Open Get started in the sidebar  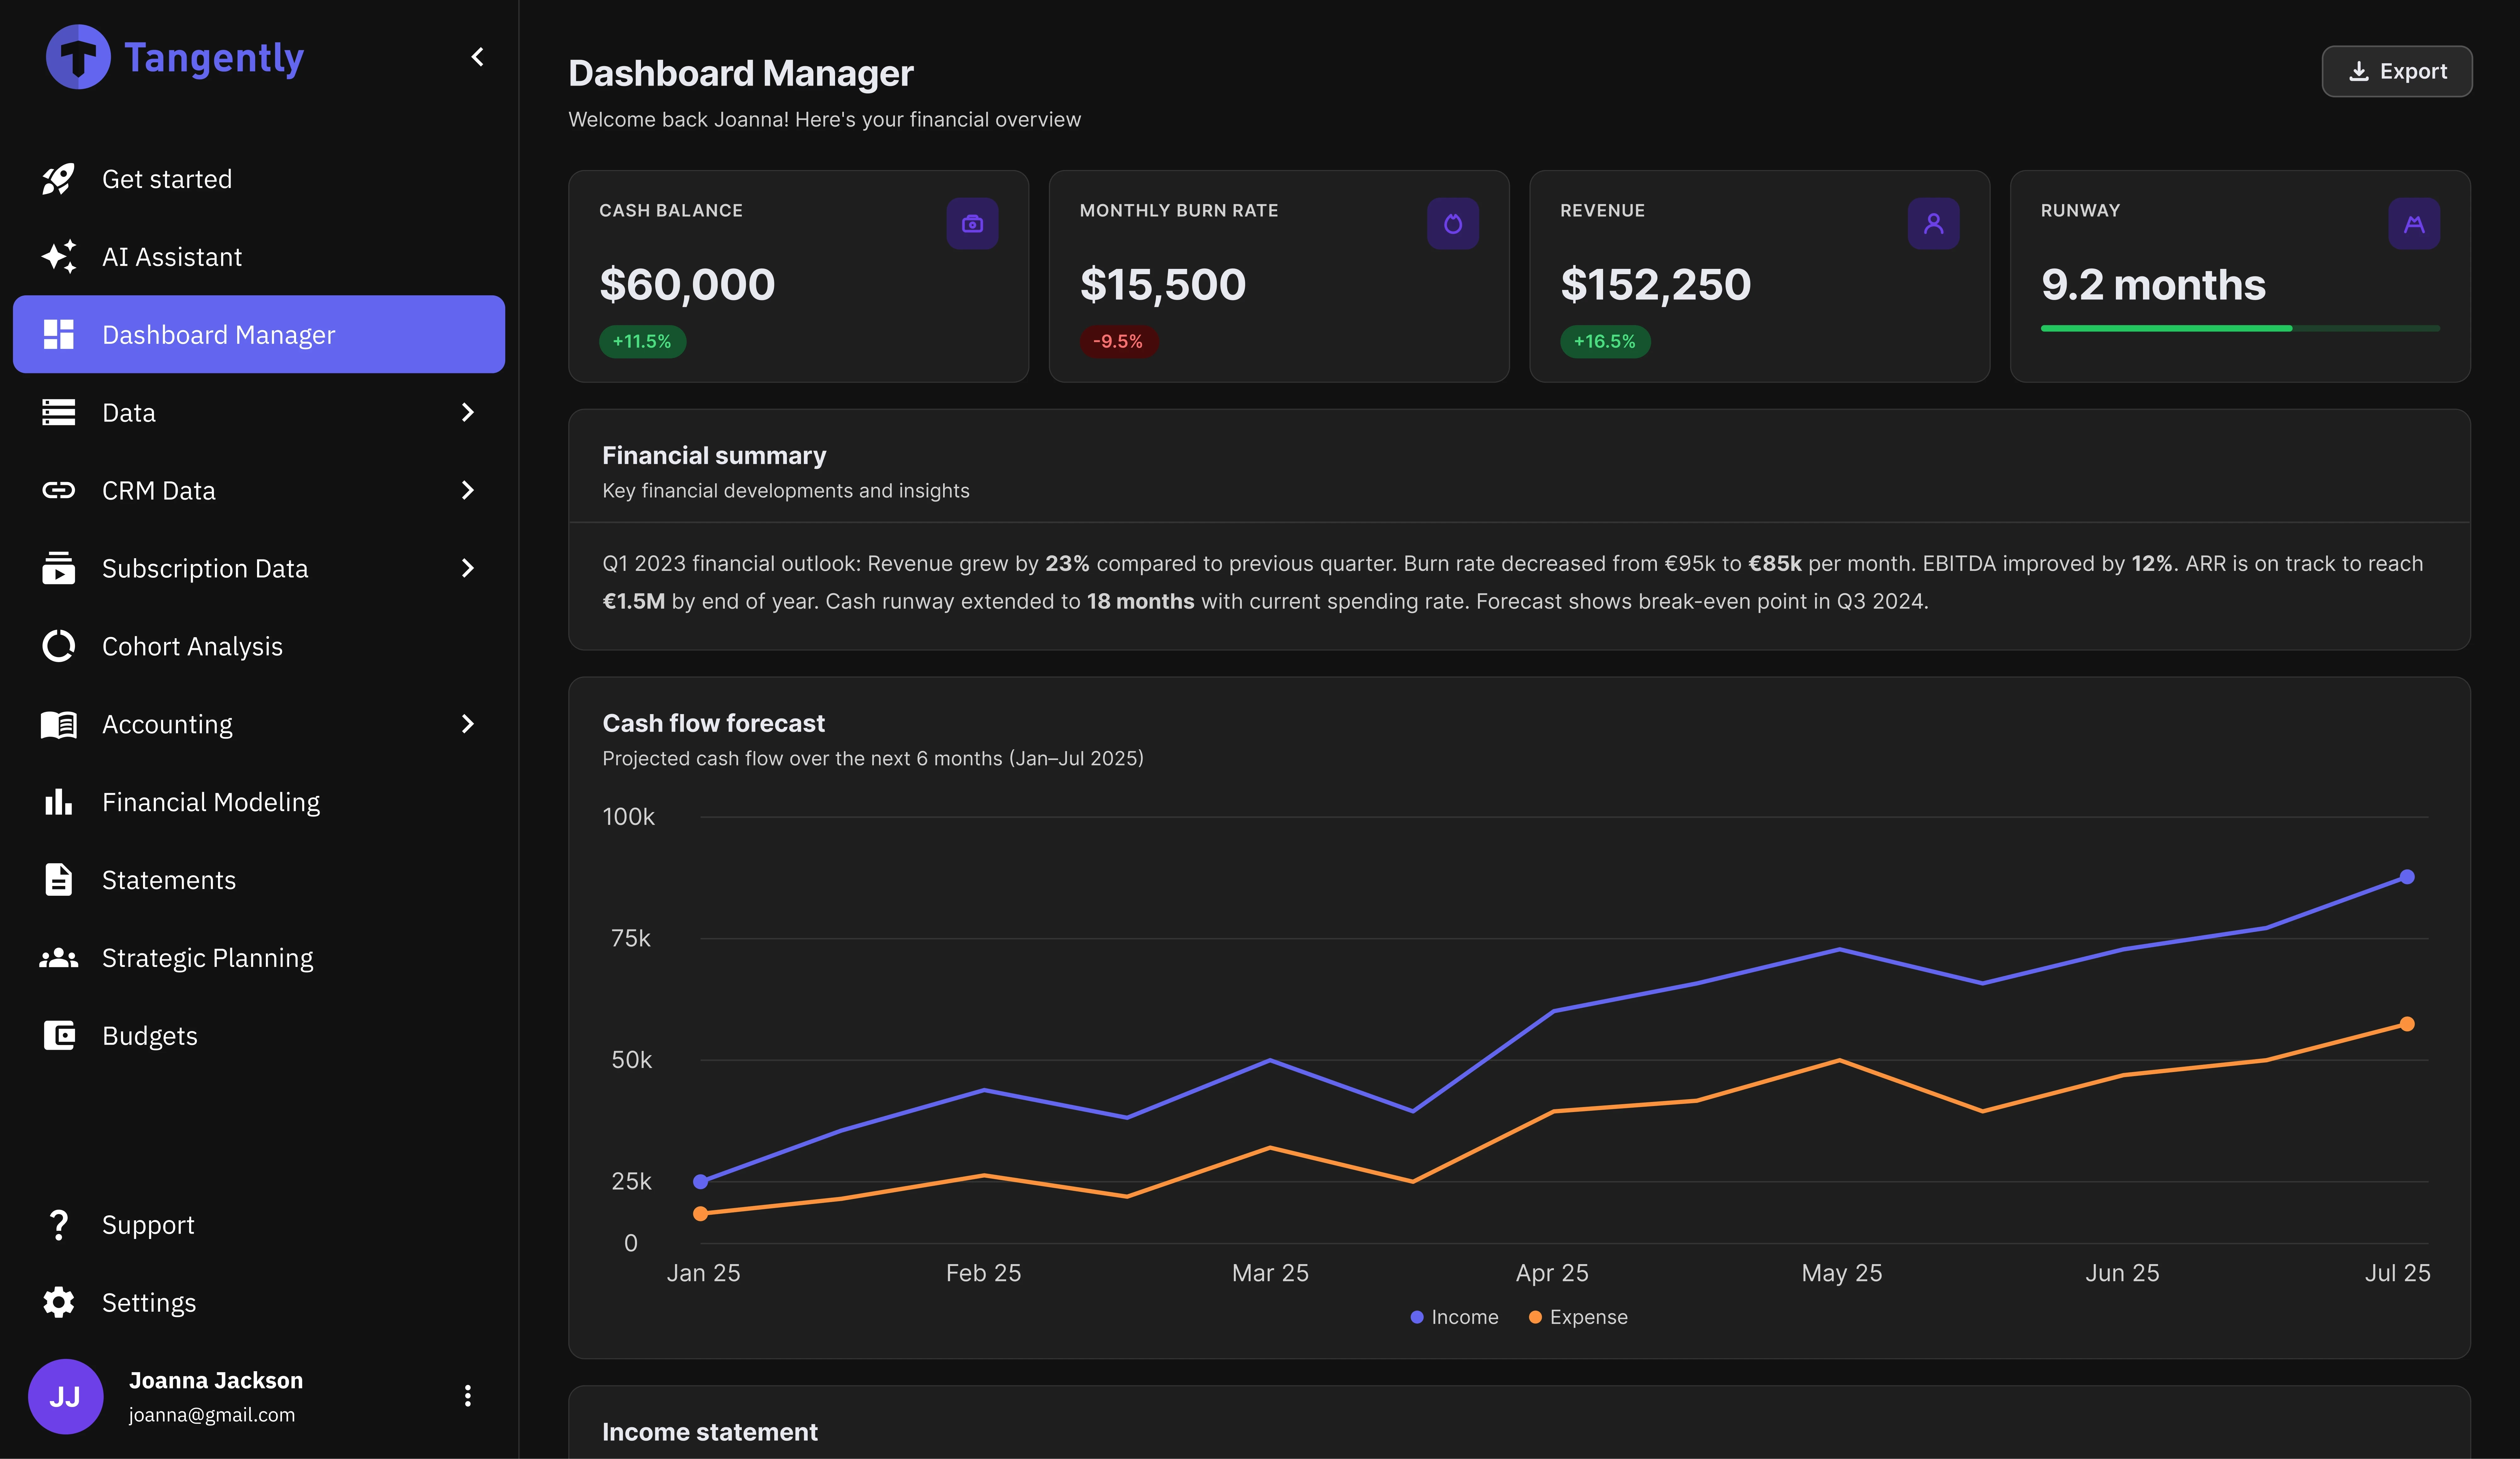click(x=259, y=179)
